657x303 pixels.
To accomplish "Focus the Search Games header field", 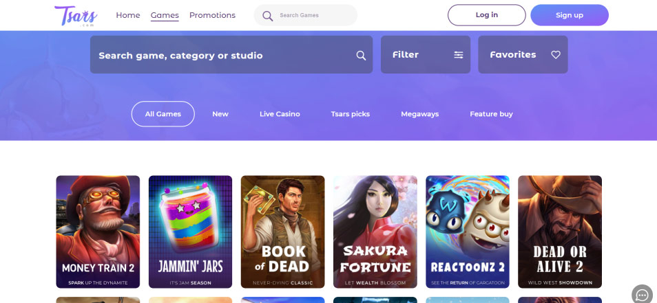I will tap(306, 15).
